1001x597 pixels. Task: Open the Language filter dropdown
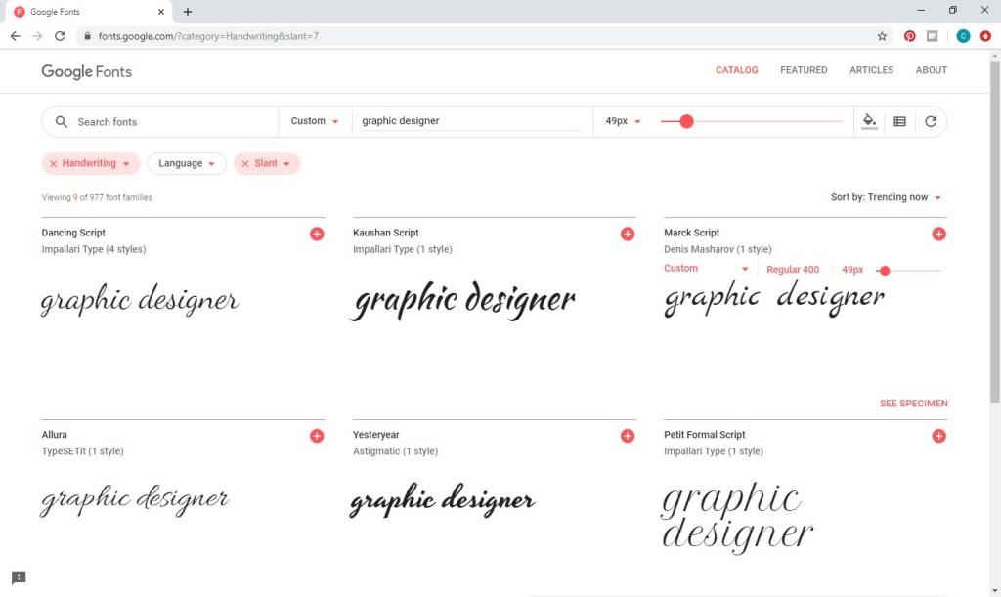187,164
